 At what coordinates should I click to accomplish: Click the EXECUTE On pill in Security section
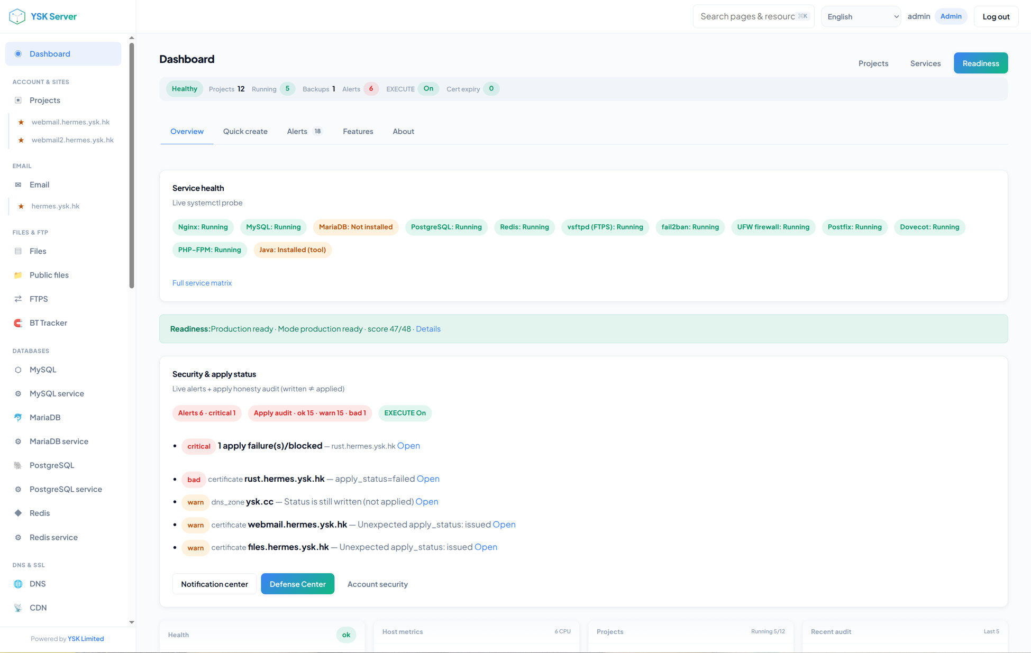[x=405, y=413]
